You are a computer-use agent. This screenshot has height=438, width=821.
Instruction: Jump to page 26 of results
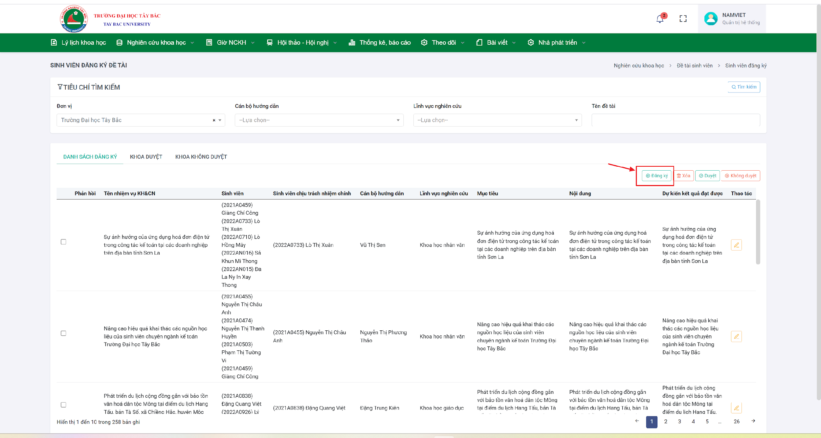tap(737, 422)
